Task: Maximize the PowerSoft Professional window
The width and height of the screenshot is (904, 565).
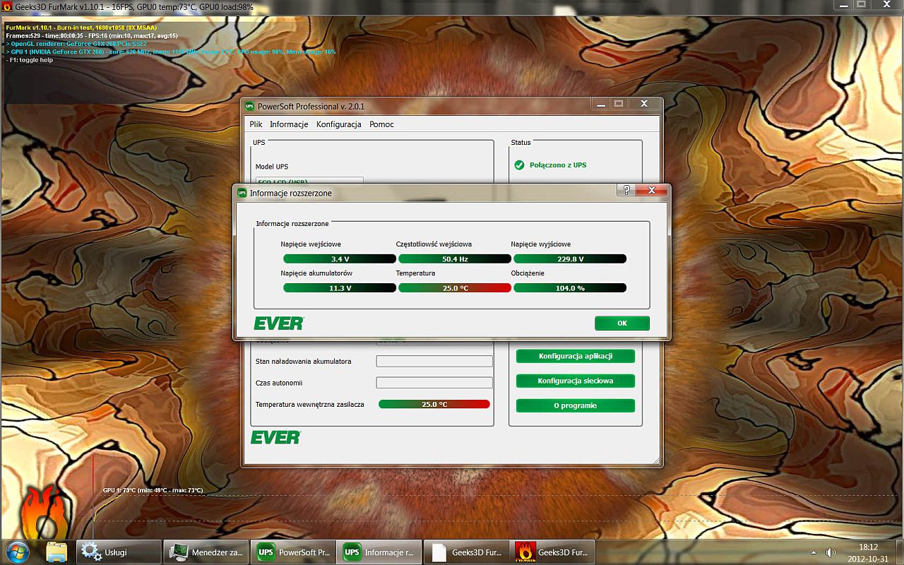Action: (x=619, y=104)
